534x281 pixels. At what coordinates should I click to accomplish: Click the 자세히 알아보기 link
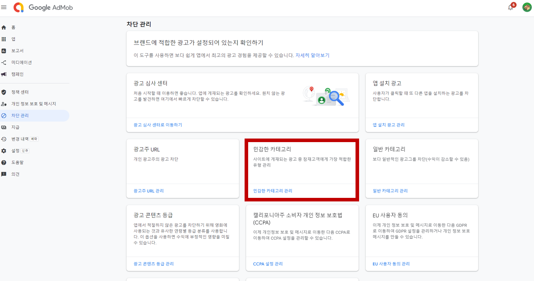click(x=313, y=55)
